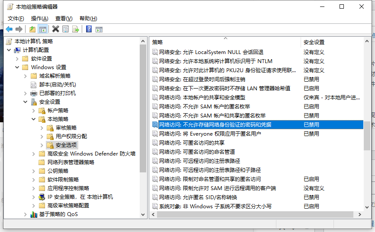
Task: Click the 已部署的打印机 printer icon
Action: click(x=34, y=93)
